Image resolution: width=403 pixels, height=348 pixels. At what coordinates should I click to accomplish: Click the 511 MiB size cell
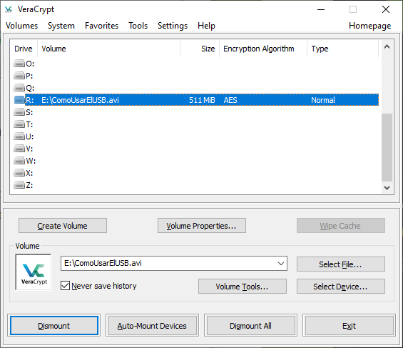click(202, 100)
